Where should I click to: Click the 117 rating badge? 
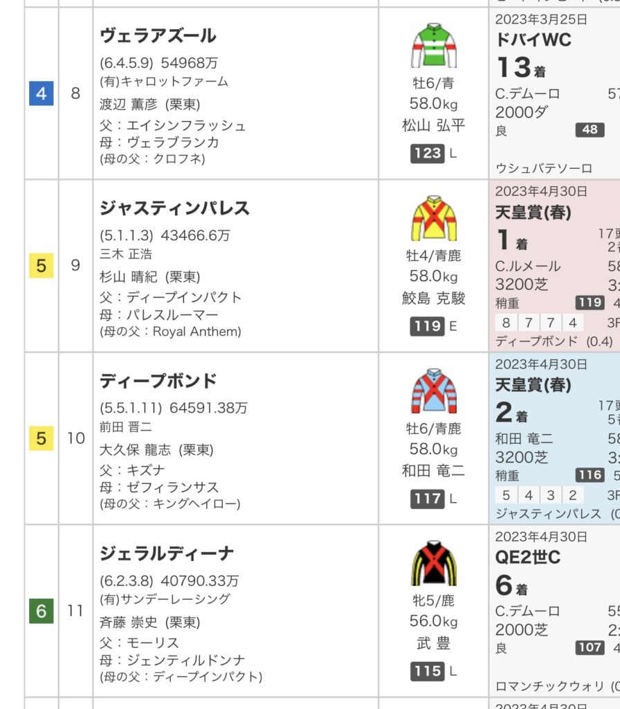pyautogui.click(x=427, y=499)
